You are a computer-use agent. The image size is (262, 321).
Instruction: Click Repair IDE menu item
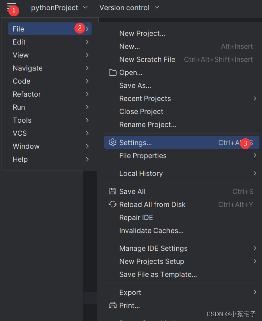pyautogui.click(x=136, y=217)
